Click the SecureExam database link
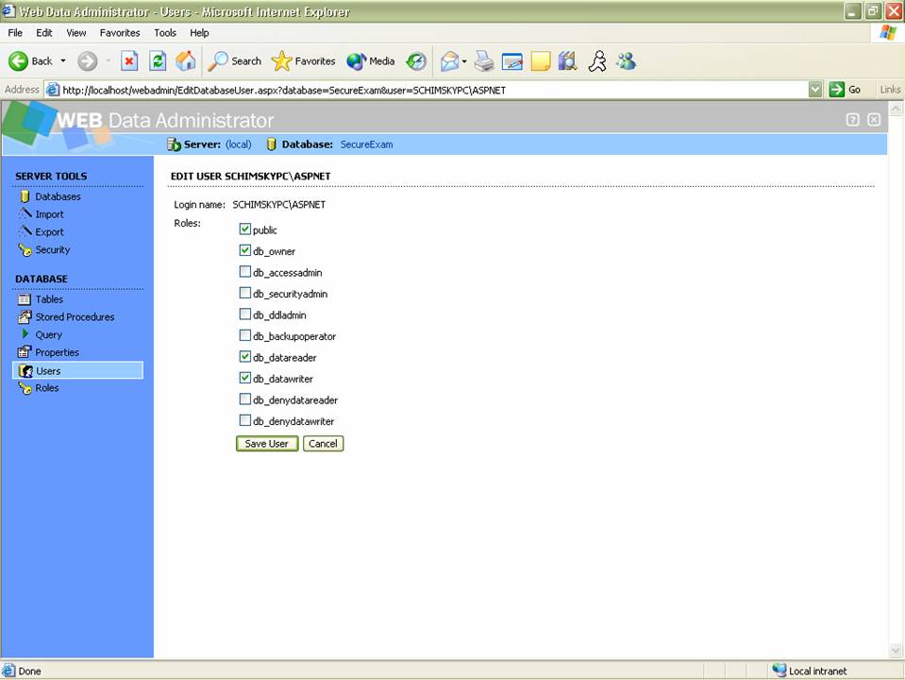This screenshot has width=905, height=680. click(x=366, y=144)
